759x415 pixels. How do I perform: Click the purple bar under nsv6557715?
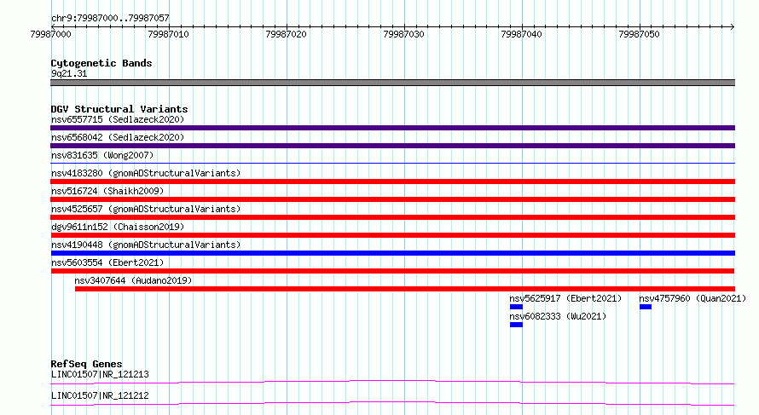392,128
